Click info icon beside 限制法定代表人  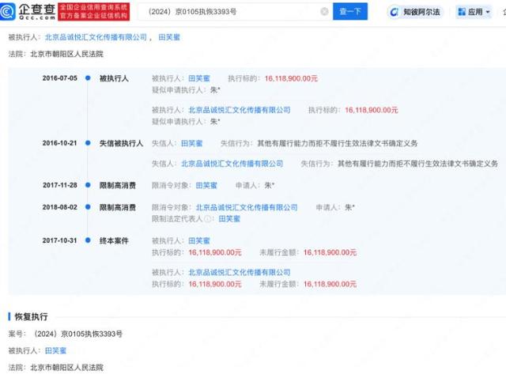(208, 219)
